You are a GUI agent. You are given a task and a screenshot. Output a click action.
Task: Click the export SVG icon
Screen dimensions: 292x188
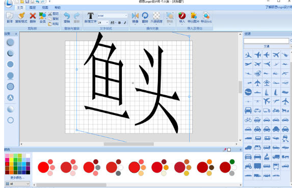tap(206, 16)
